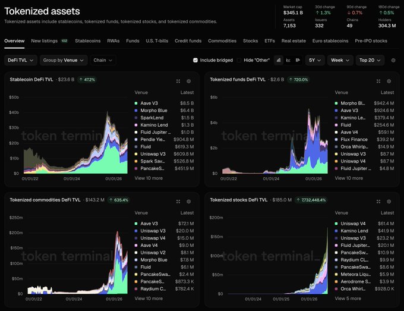Open the Week interval dropdown
The image size is (404, 311).
[340, 60]
